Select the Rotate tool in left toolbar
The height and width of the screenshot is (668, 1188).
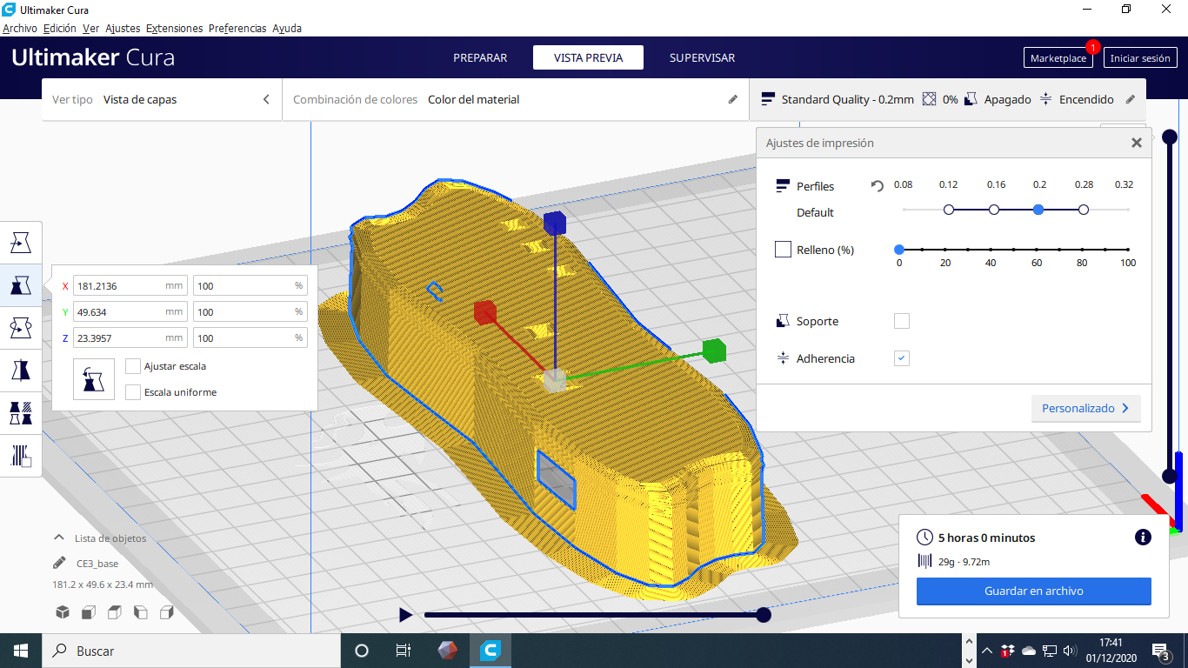[x=21, y=328]
